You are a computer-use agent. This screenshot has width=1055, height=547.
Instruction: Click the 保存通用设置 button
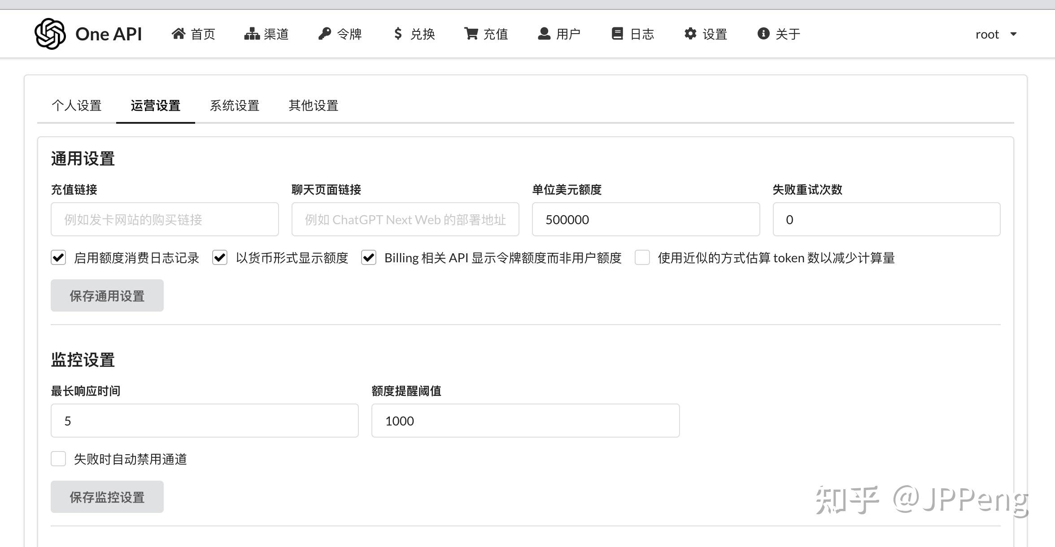107,295
